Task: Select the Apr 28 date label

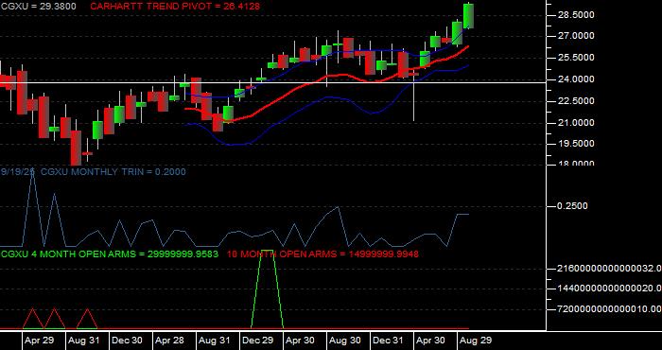Action: 169,341
